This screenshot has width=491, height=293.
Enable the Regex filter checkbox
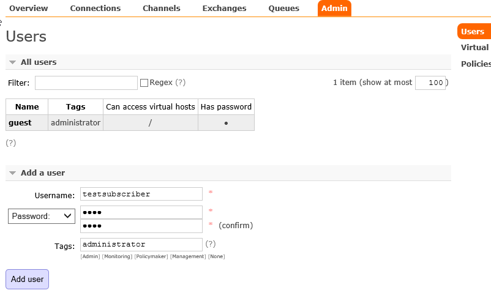144,83
